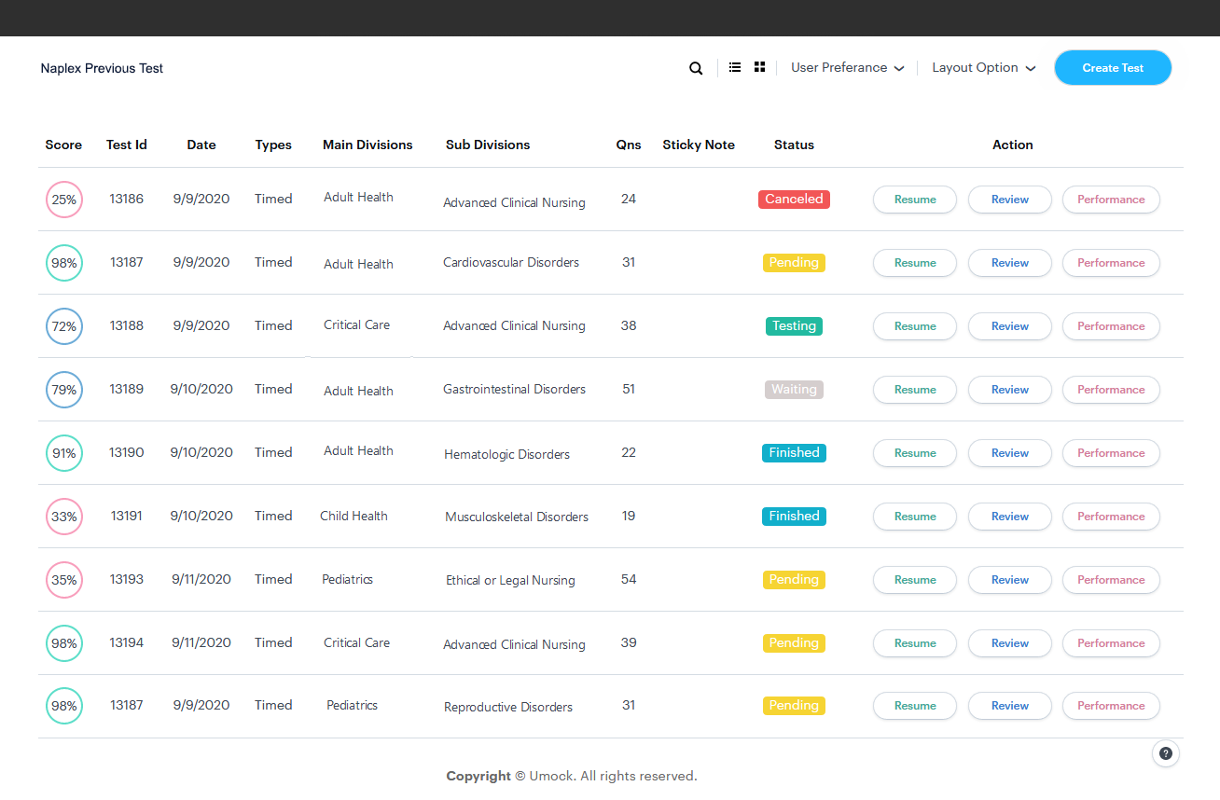
Task: Click the Umook copyright footer text
Action: pos(572,776)
